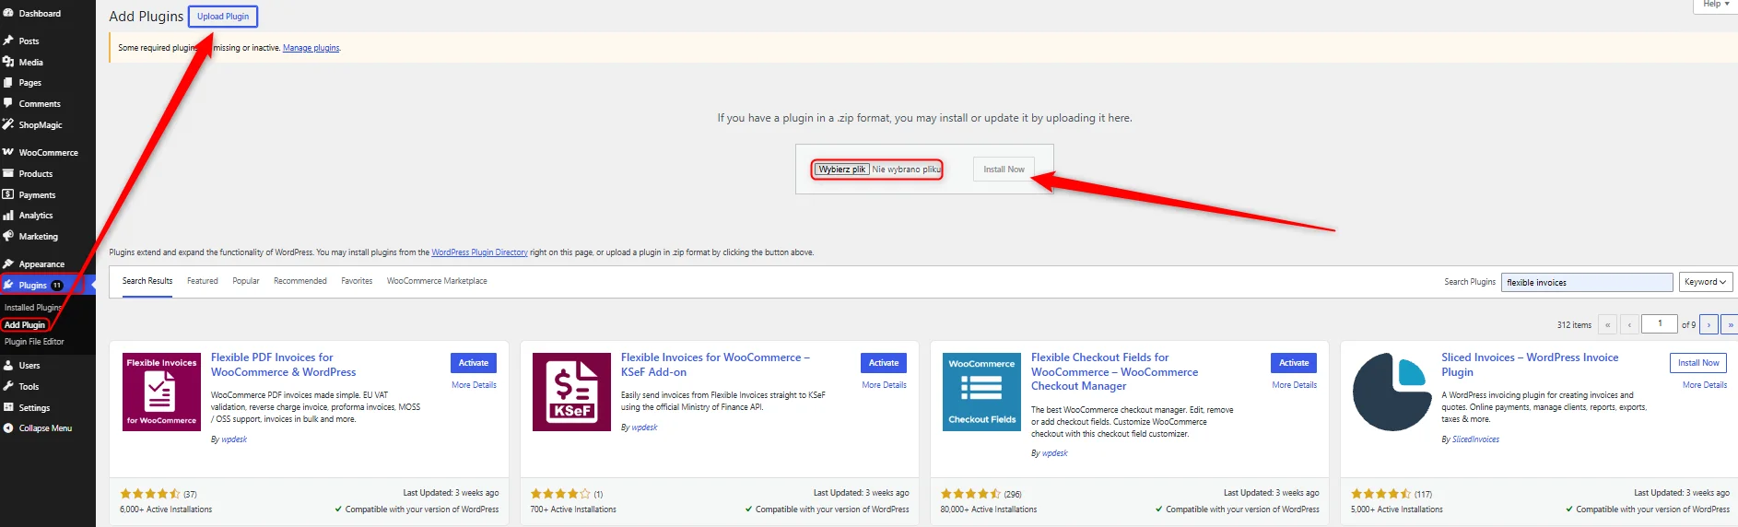Click the Collapse Menu arrow icon
This screenshot has width=1738, height=527.
8,427
